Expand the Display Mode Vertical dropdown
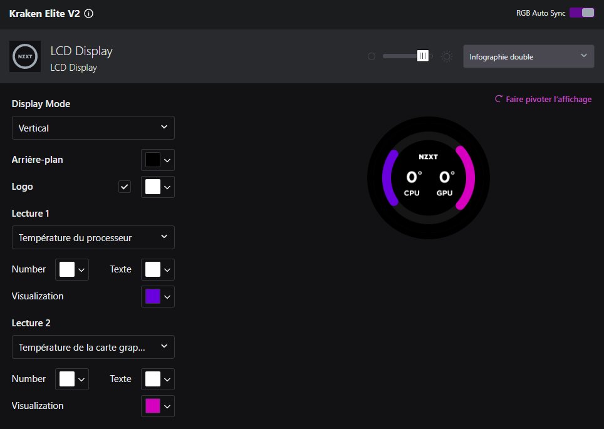 [93, 128]
